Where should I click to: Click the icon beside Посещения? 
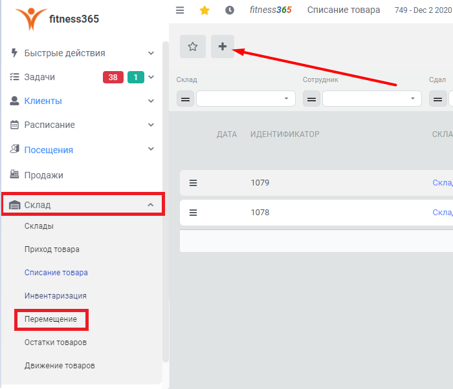(14, 149)
